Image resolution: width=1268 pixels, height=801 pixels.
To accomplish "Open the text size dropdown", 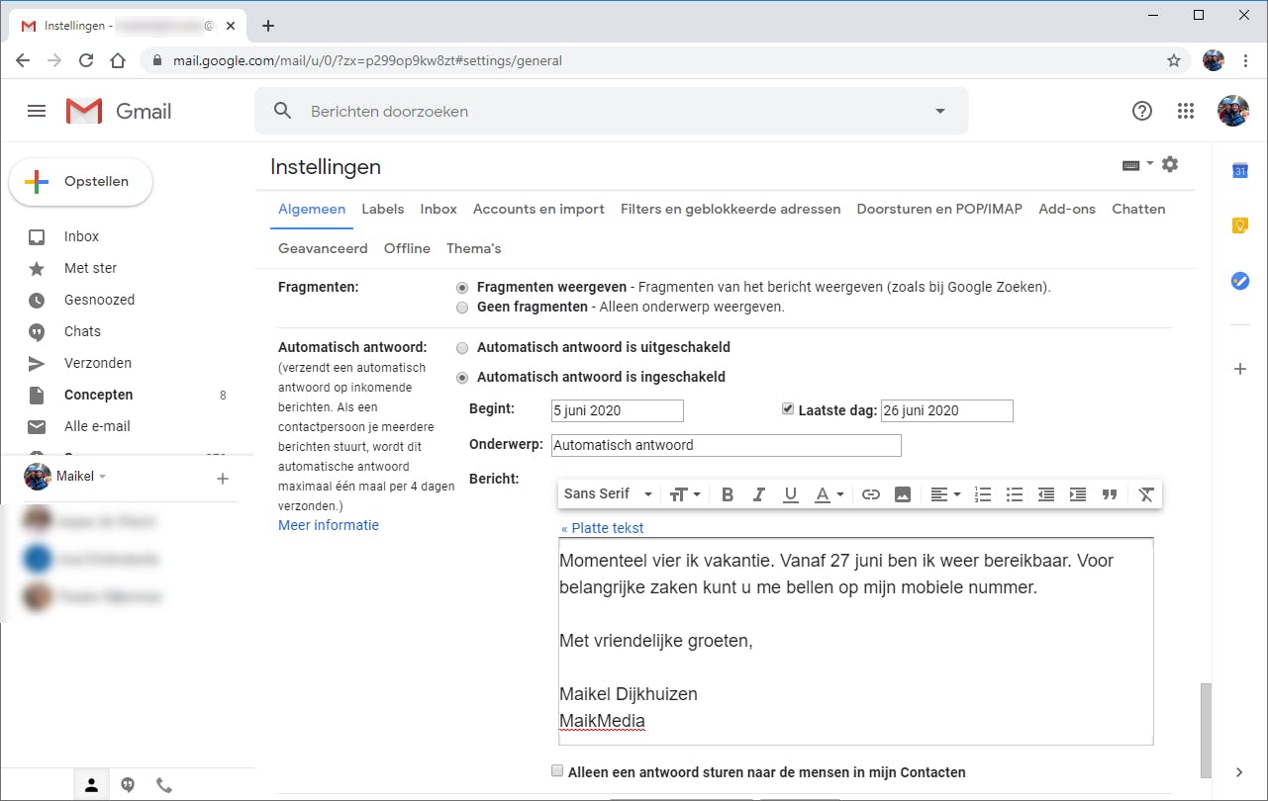I will pyautogui.click(x=685, y=494).
